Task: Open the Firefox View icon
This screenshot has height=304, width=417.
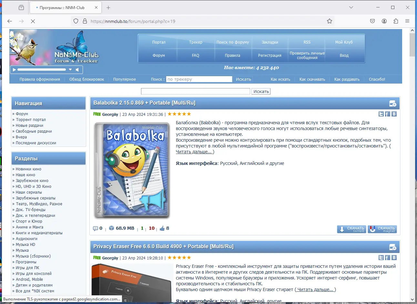Action: click(x=21, y=7)
